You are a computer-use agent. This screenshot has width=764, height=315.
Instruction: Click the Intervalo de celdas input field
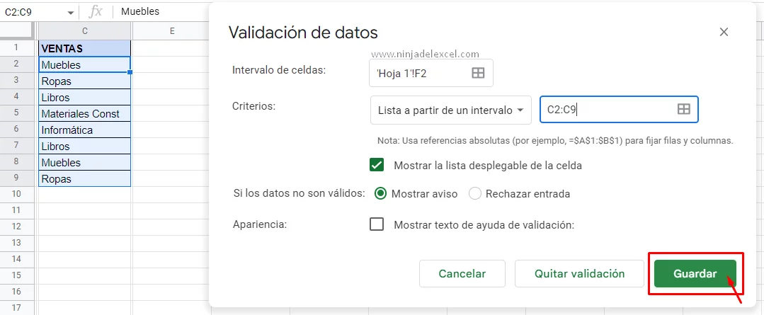[x=431, y=73]
